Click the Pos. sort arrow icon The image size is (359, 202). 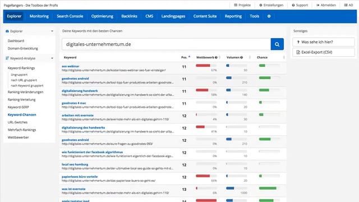point(190,56)
